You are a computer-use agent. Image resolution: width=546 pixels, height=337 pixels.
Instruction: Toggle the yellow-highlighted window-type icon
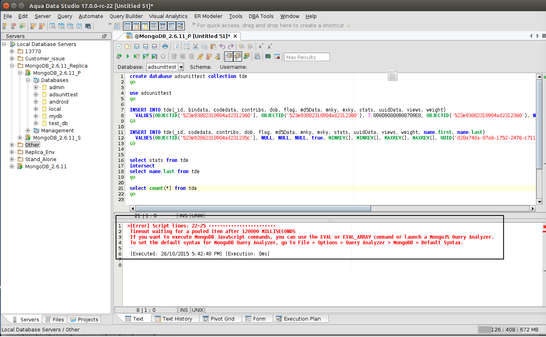click(x=145, y=26)
